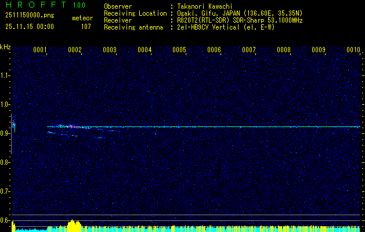Pick time marker 0008

click(284, 50)
